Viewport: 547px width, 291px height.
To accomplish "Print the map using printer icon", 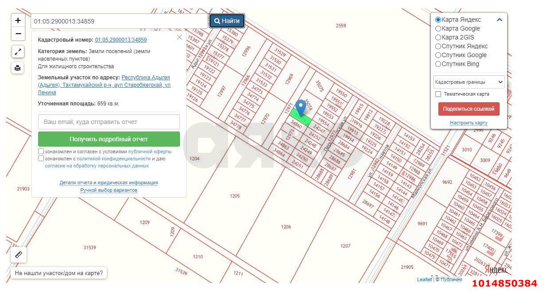I will [18, 68].
